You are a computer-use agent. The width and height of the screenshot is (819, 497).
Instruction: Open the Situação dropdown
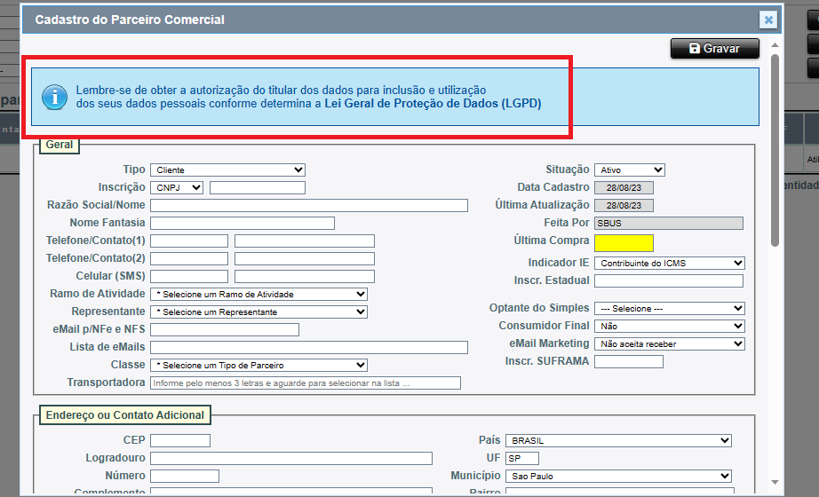(x=629, y=170)
